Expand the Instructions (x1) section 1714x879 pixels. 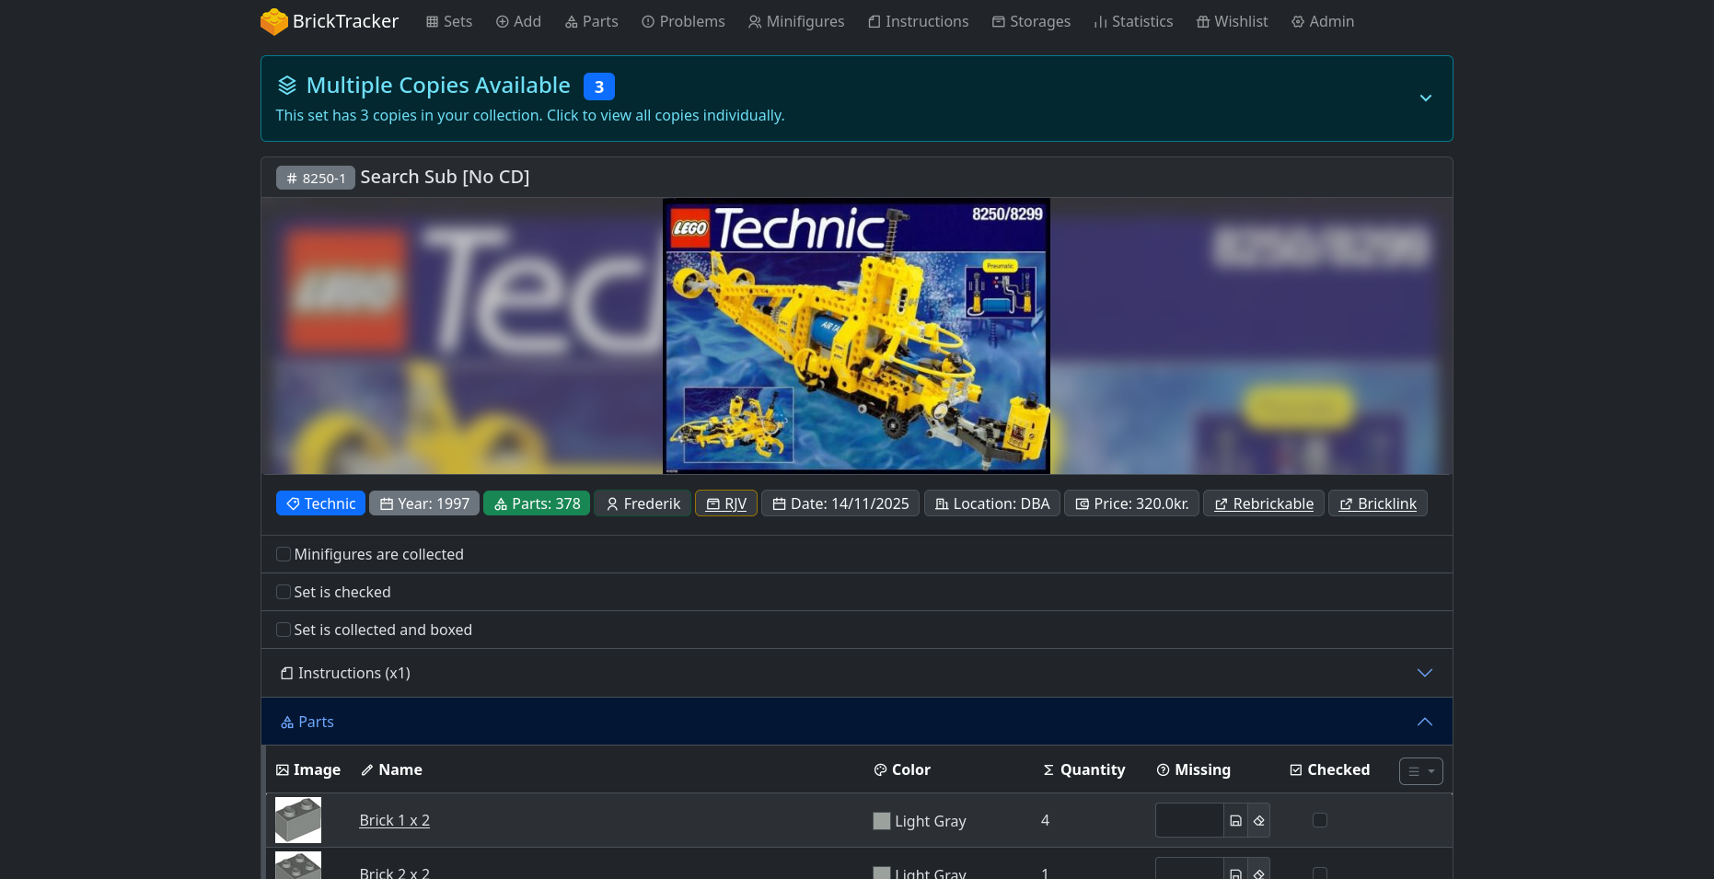(1424, 673)
